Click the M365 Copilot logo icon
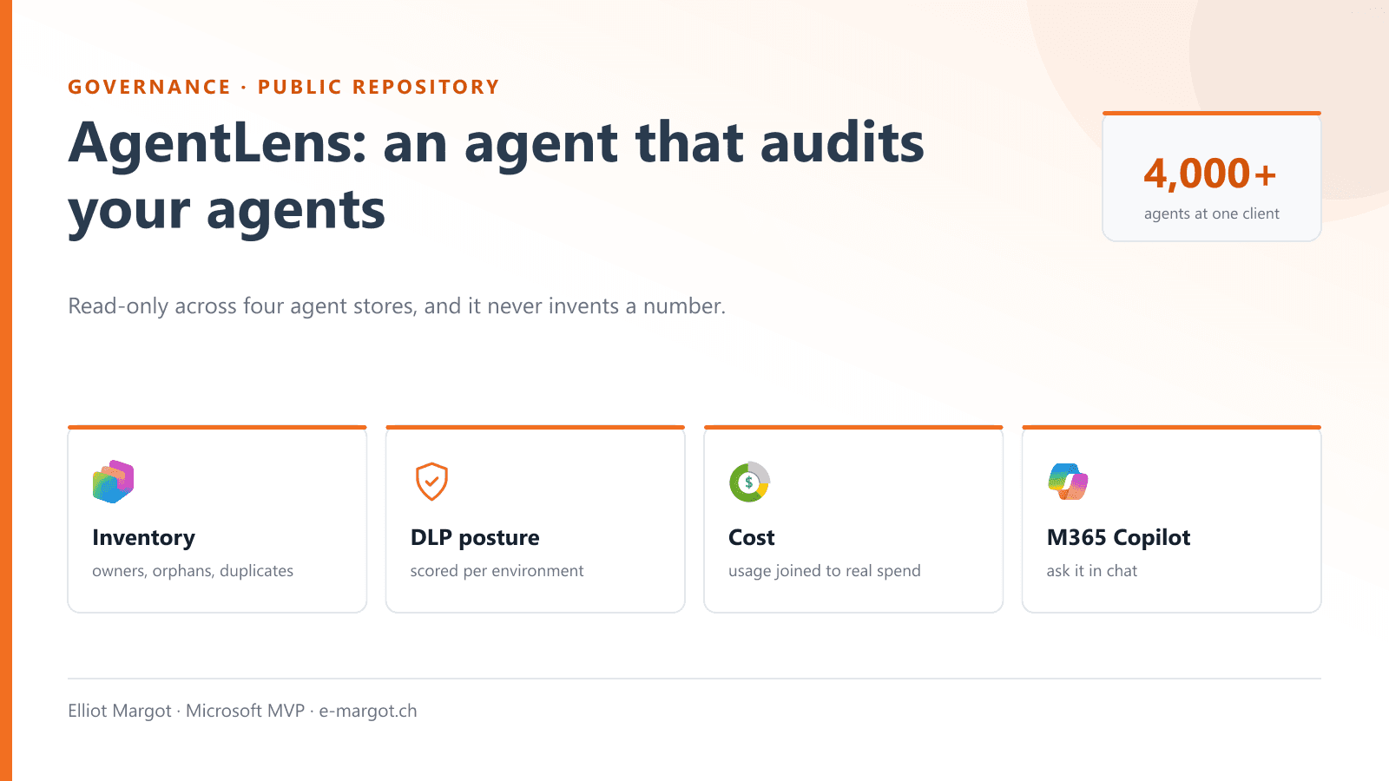Screen dimensions: 1389x781 pyautogui.click(x=1068, y=482)
